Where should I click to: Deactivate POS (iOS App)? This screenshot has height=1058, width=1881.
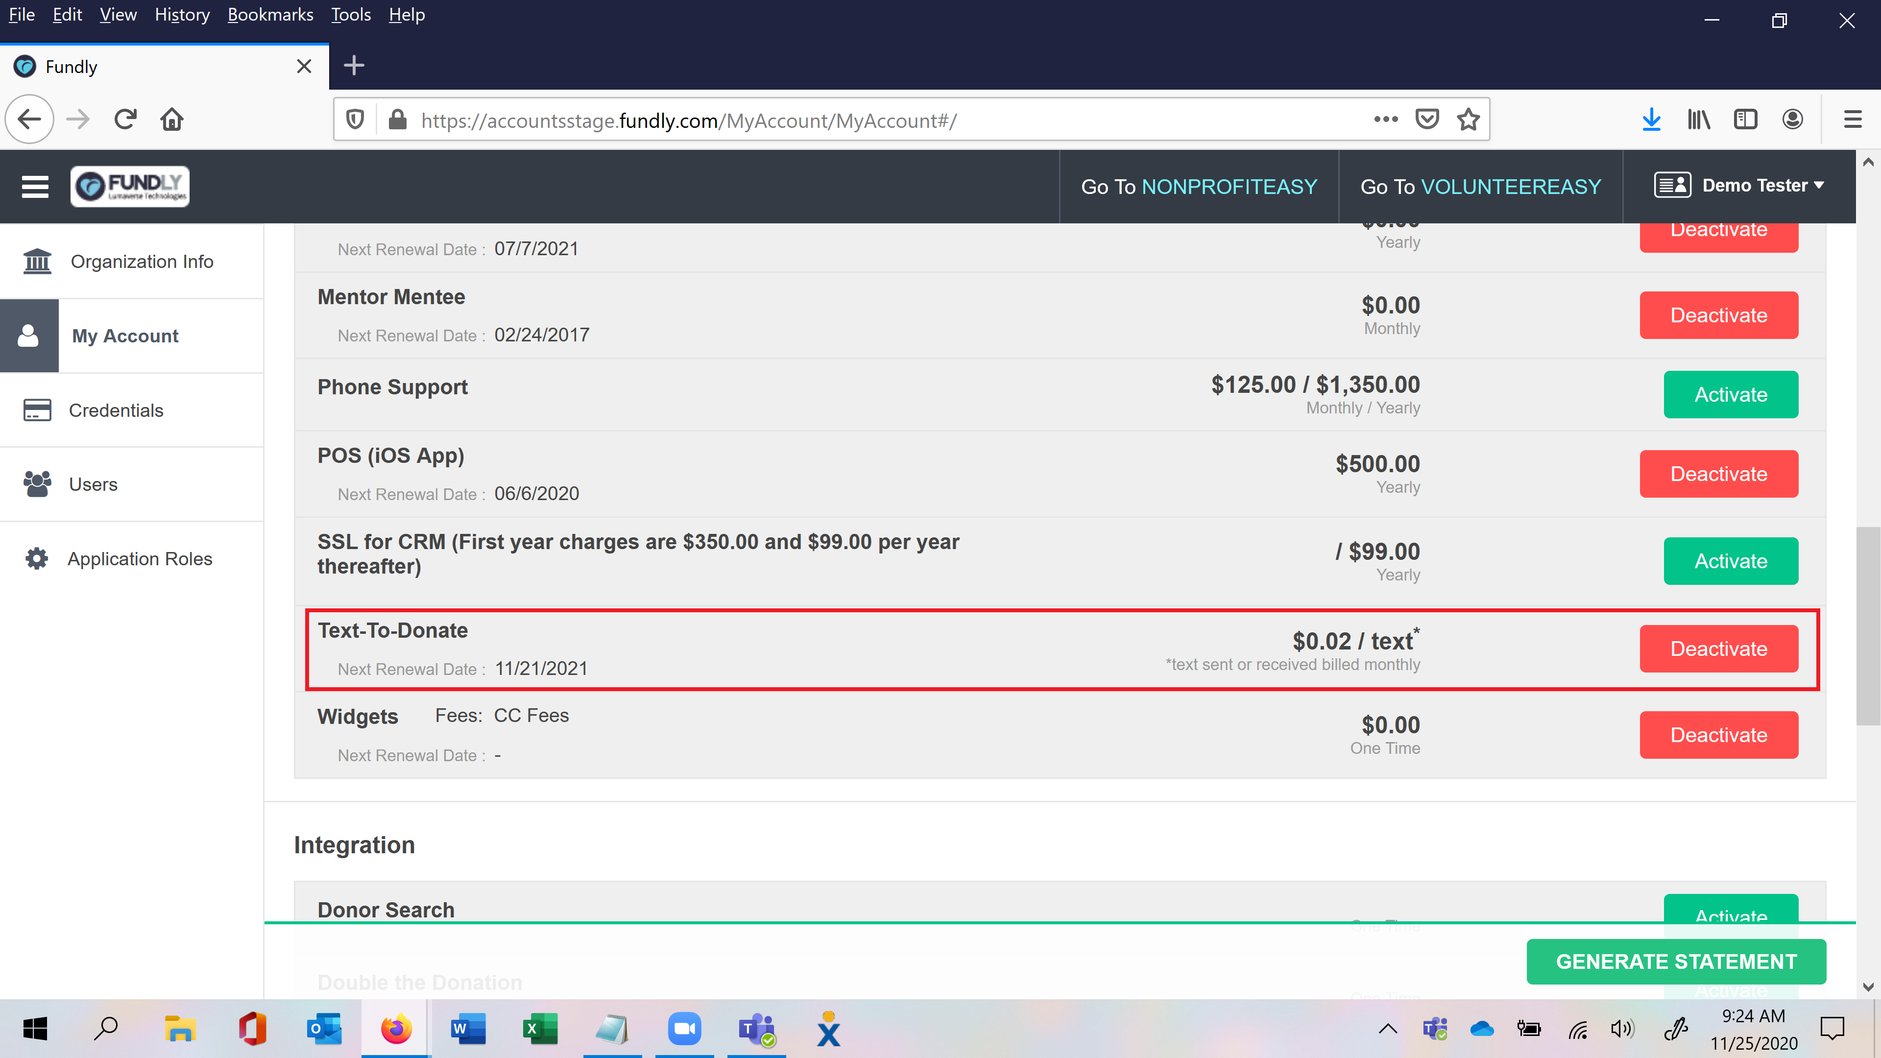tap(1719, 474)
